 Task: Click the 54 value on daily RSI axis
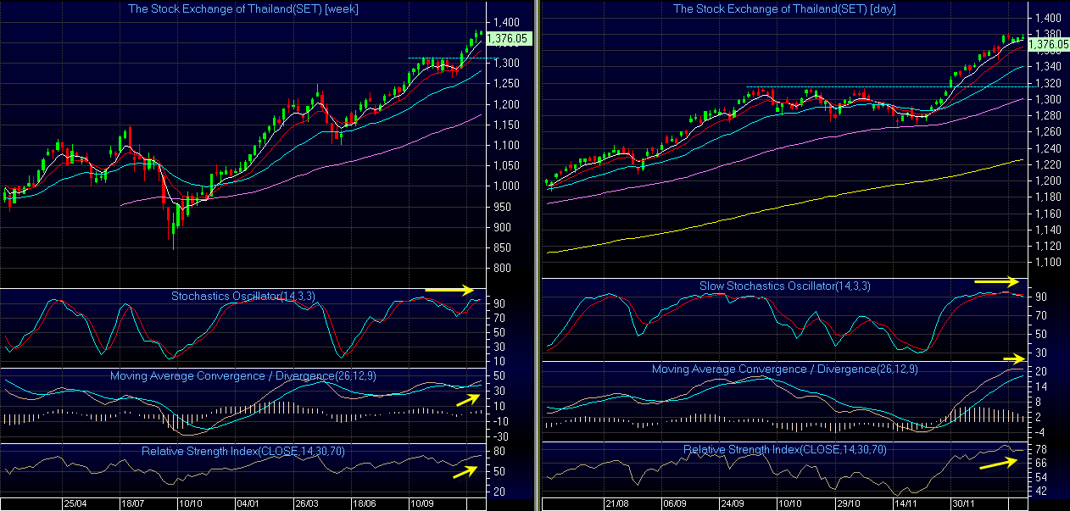(1040, 478)
